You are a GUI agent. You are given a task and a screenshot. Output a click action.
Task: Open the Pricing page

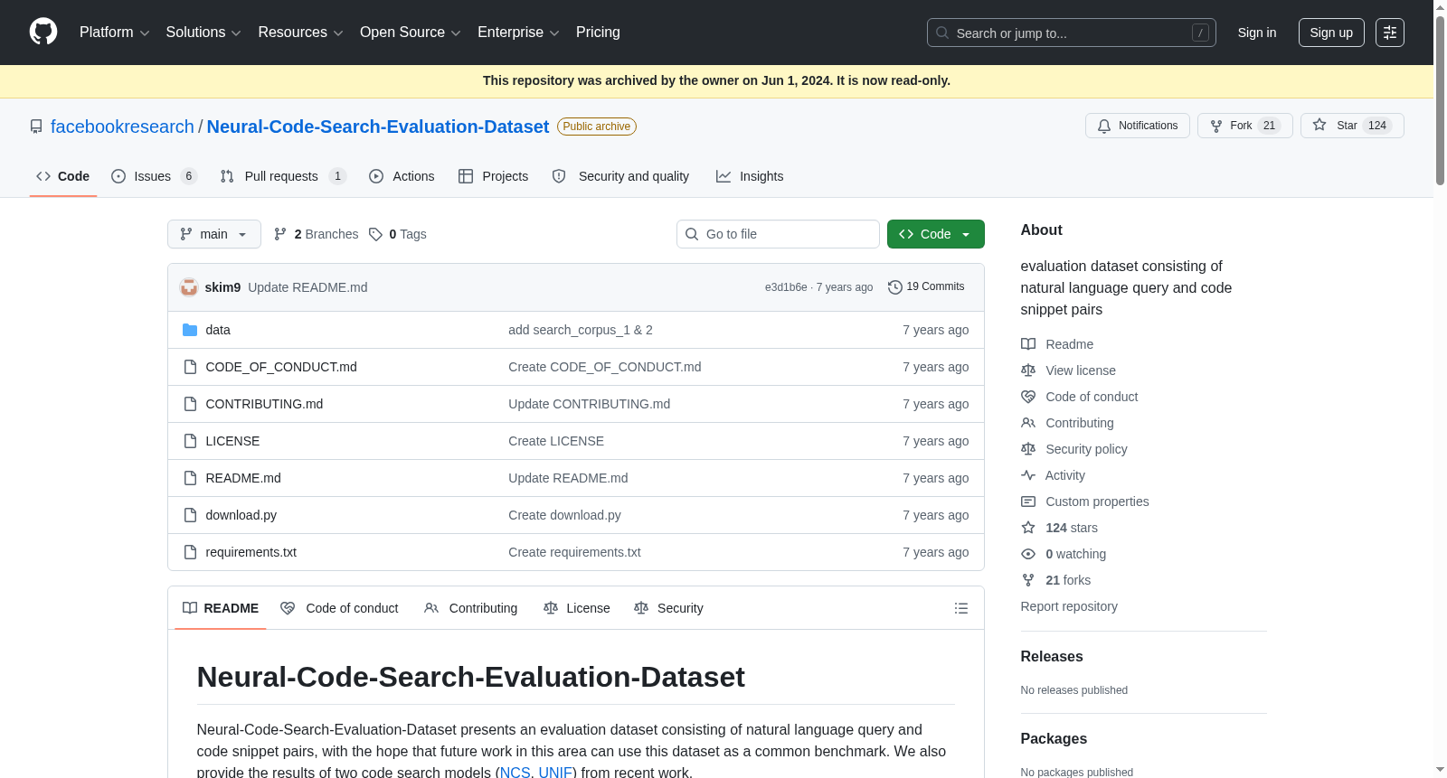[598, 33]
